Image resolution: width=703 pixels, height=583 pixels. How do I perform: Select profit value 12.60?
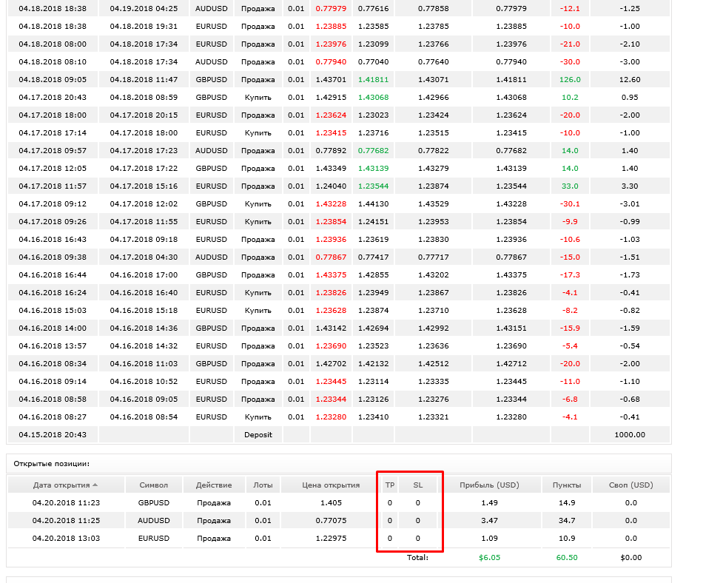630,79
